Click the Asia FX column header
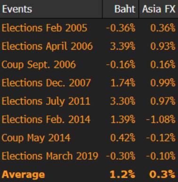The height and width of the screenshot is (182, 178). coord(159,9)
